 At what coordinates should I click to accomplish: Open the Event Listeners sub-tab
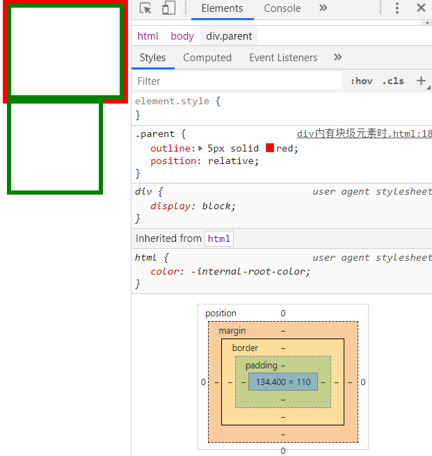[x=283, y=58]
